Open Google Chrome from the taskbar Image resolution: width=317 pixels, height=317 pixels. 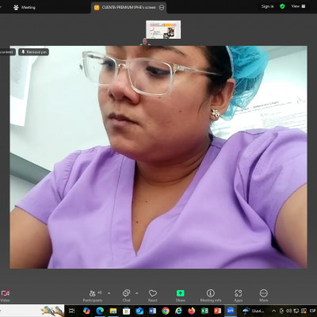(x=166, y=311)
